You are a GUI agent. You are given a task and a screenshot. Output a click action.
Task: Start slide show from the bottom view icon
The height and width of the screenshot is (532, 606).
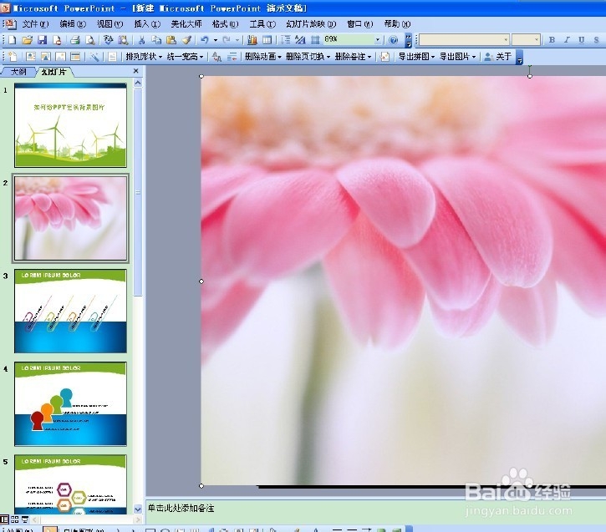tap(25, 519)
